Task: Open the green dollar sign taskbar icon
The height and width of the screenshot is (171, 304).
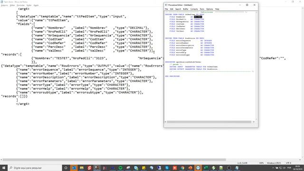Action: [213, 168]
